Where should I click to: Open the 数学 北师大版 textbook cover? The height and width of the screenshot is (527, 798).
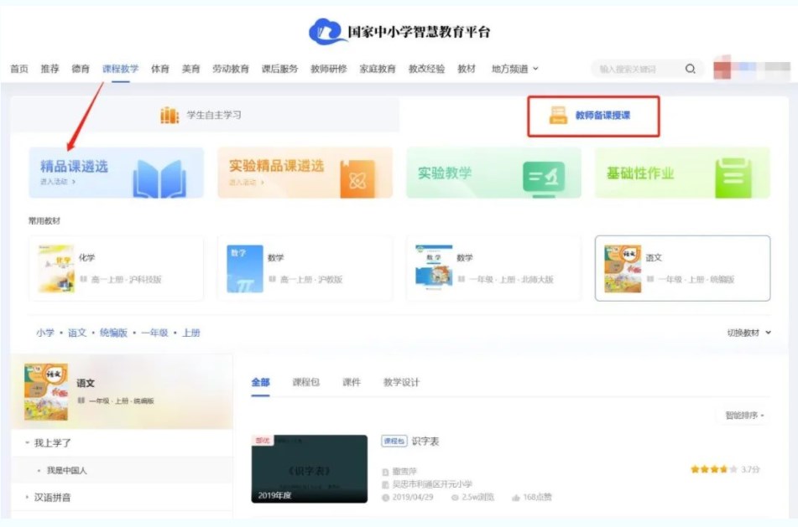point(434,268)
